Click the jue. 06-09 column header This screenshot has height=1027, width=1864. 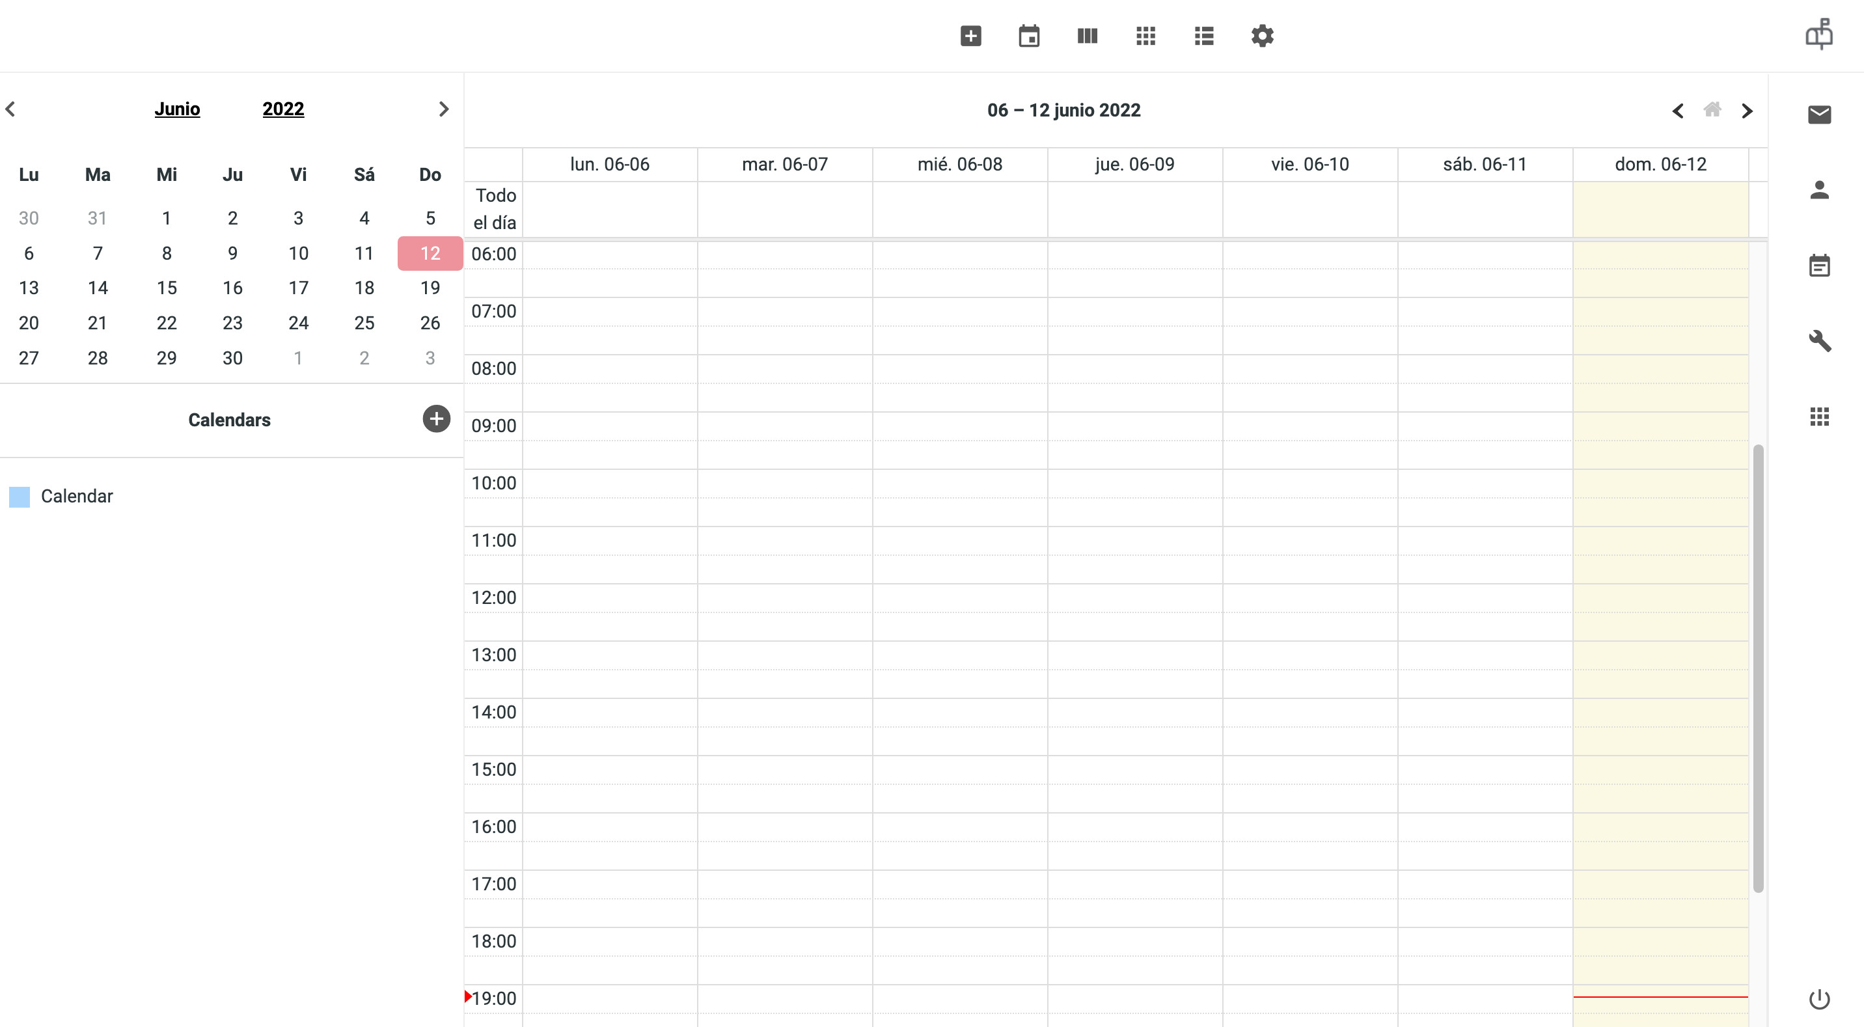point(1134,164)
